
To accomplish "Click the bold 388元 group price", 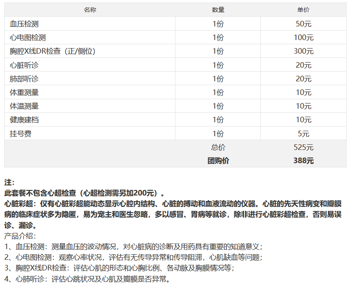I will click(x=303, y=161).
